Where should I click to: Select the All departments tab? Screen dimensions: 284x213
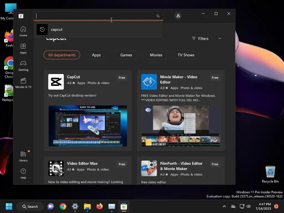tap(62, 55)
